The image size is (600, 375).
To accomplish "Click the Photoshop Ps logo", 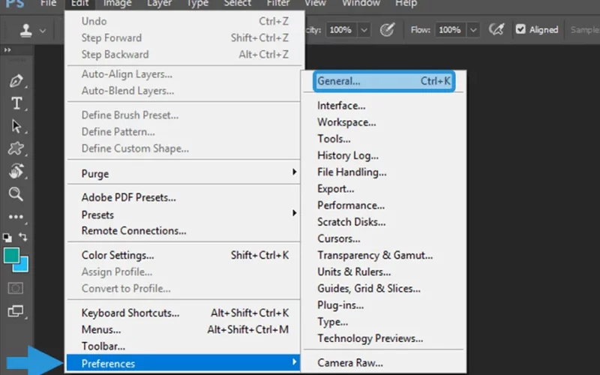I will [14, 4].
